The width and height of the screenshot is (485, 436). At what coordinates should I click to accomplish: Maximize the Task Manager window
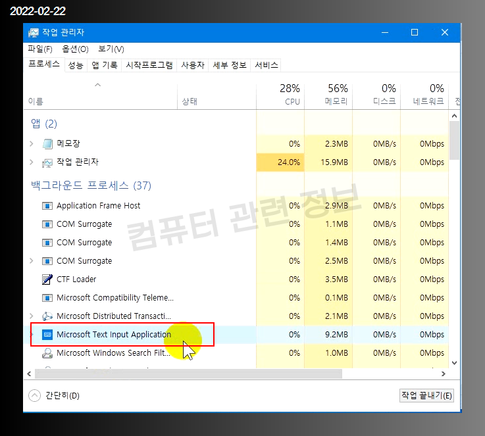(415, 32)
